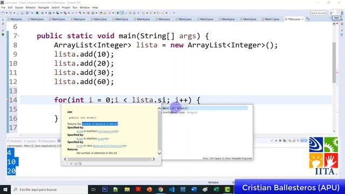The width and height of the screenshot is (345, 194).
Task: Open the Debug dropdown arrow
Action: tap(46, 13)
